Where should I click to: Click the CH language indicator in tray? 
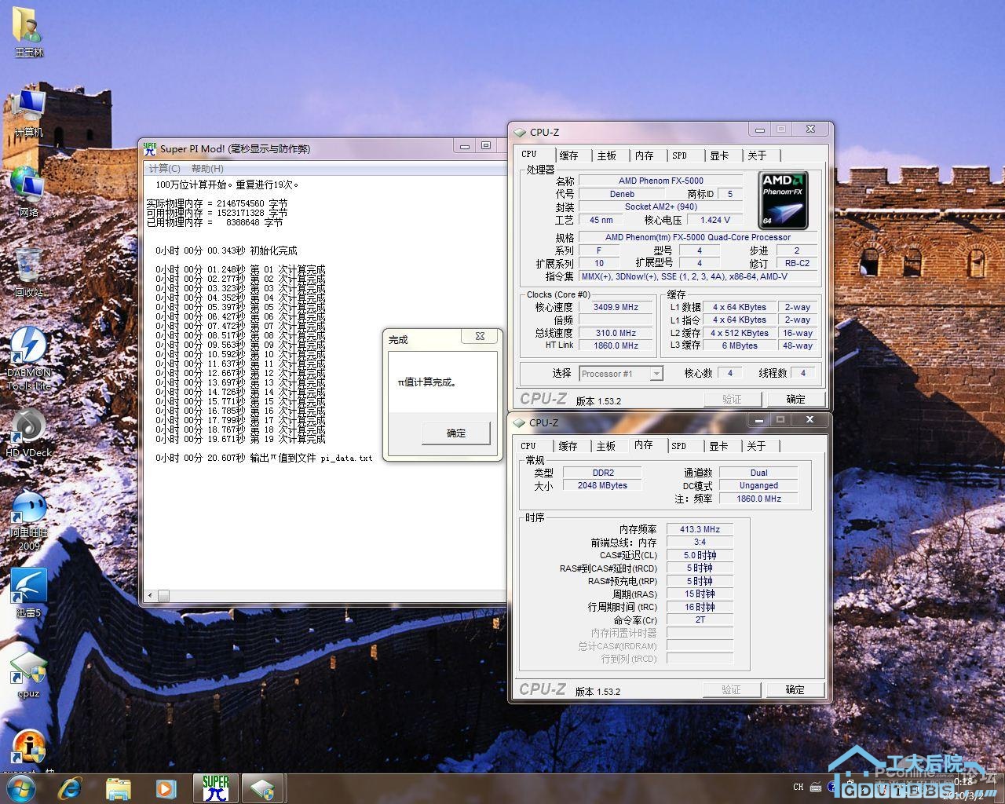(x=799, y=787)
